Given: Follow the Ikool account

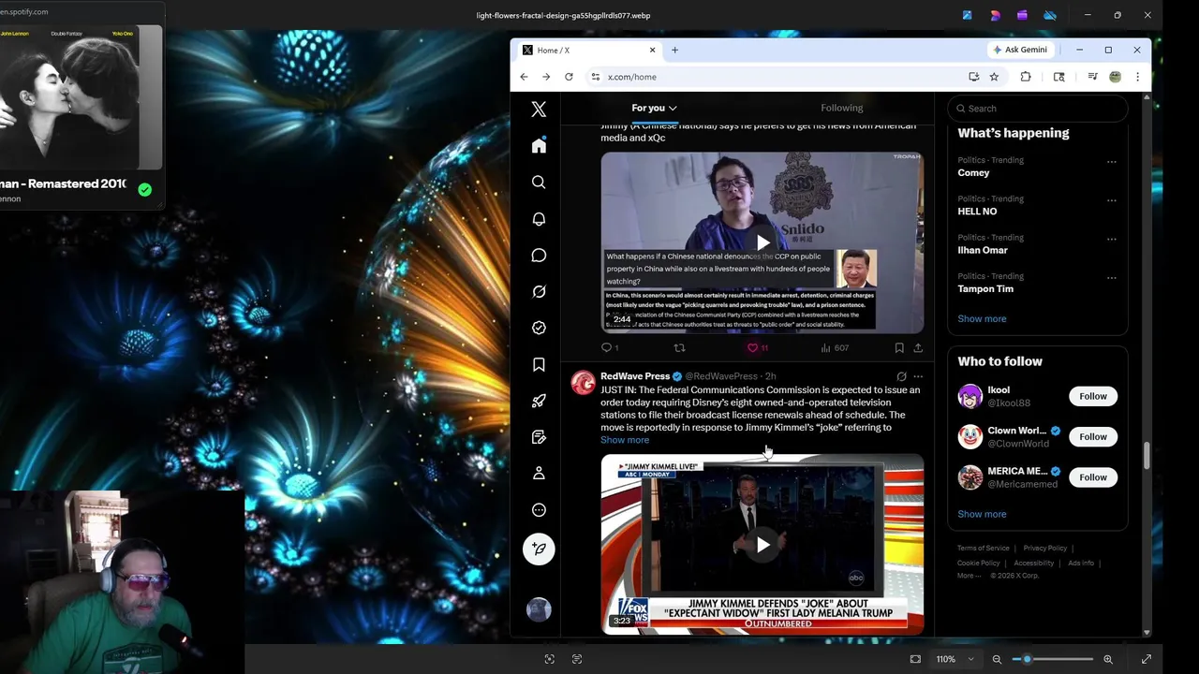Looking at the screenshot, I should (x=1093, y=396).
